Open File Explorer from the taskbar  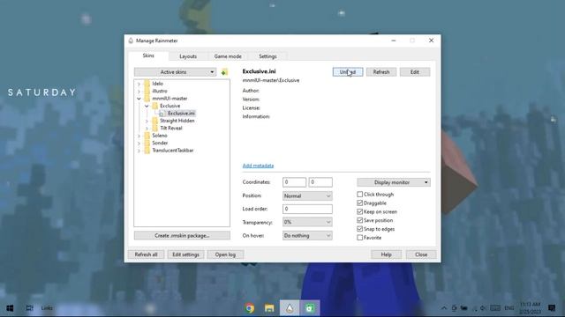click(x=269, y=308)
